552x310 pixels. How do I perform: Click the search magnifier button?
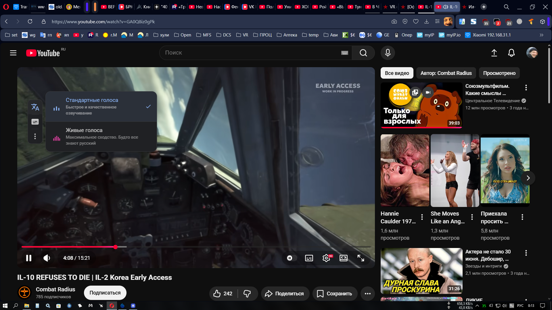[363, 53]
